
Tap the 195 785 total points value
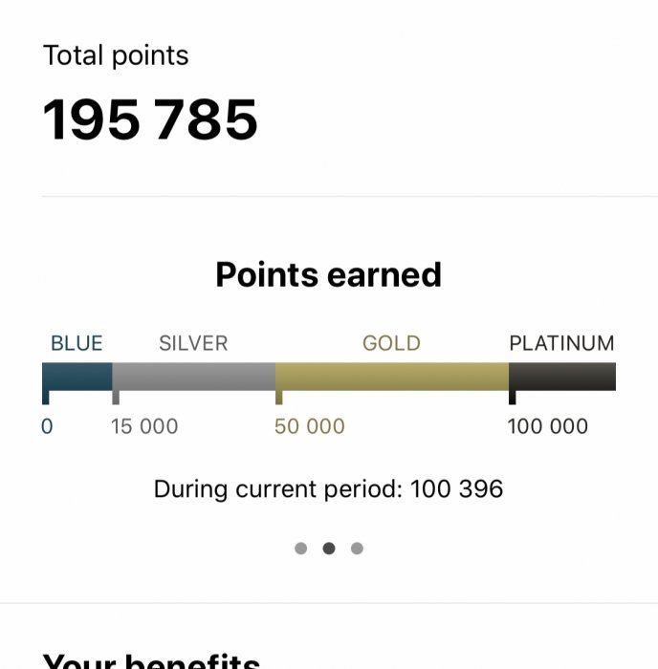(150, 120)
